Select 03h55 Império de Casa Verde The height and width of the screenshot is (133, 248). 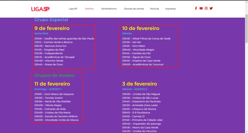tap(141, 61)
